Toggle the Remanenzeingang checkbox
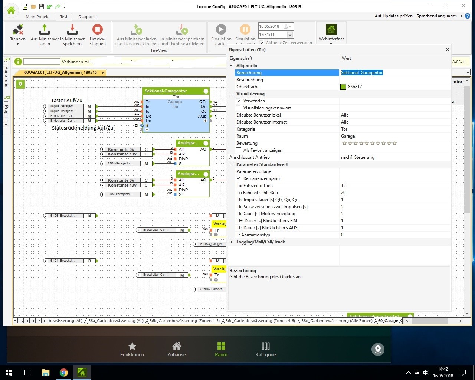 click(x=238, y=178)
